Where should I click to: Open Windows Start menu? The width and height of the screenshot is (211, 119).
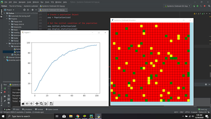point(3,116)
